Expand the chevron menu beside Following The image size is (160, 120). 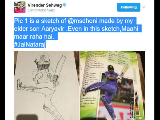tap(144, 7)
